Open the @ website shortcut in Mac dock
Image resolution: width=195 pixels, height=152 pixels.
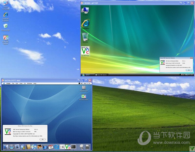(82, 147)
